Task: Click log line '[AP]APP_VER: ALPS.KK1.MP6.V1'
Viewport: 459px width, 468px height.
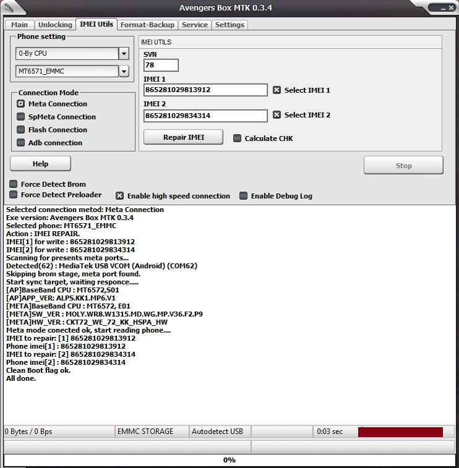Action: coord(61,298)
